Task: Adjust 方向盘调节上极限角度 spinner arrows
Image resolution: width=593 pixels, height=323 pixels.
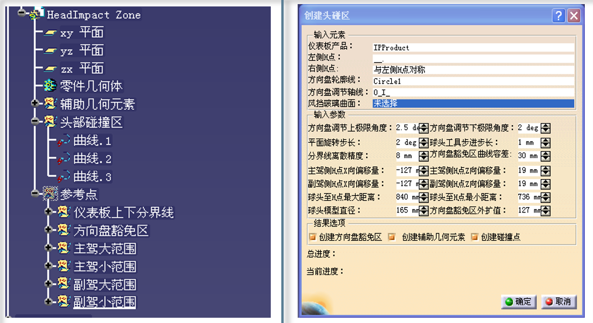Action: click(423, 128)
